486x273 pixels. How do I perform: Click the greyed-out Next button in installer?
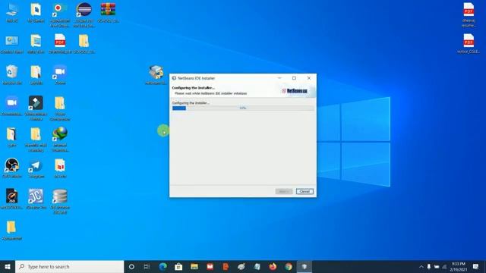pyautogui.click(x=283, y=191)
